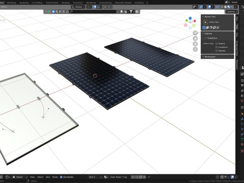This screenshot has width=244, height=183.
Task: Click the Select Box tool icon
Action: click(205, 22)
